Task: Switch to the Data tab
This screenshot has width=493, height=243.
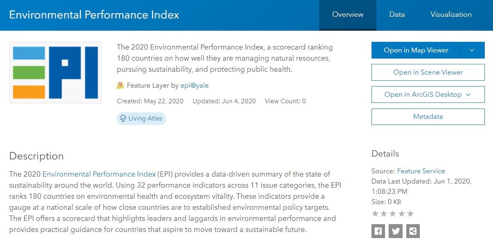Action: tap(396, 15)
